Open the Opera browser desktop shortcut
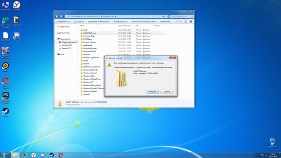The height and width of the screenshot is (158, 281). 6,81
